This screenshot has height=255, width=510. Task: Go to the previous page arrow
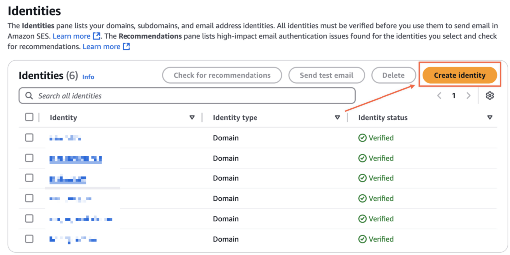pyautogui.click(x=439, y=96)
